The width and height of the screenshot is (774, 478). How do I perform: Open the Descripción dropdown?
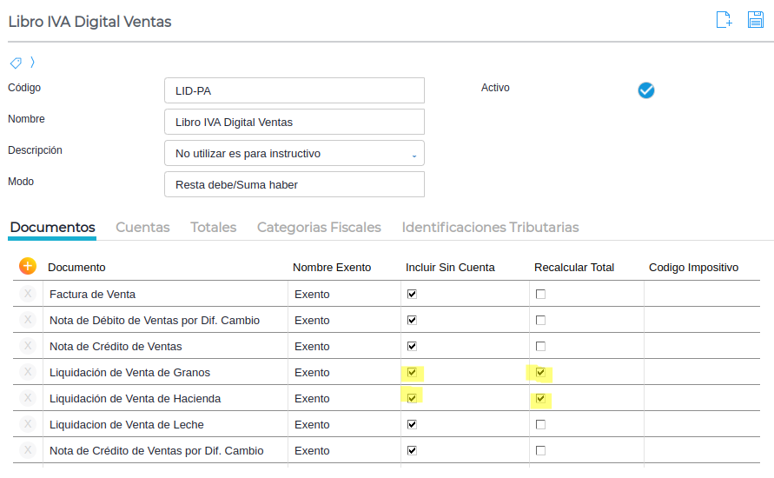(x=294, y=153)
